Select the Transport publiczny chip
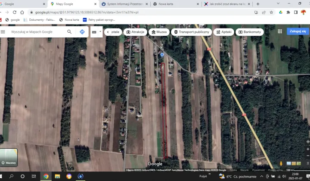310x181 pixels. coord(192,32)
